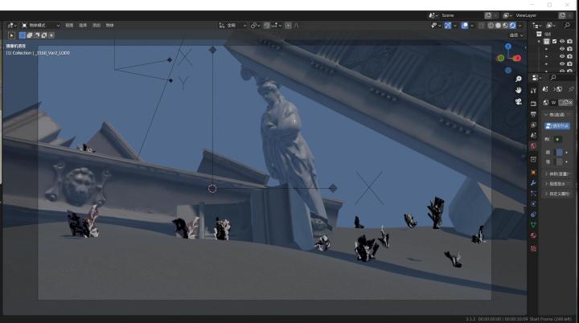Image resolution: width=579 pixels, height=323 pixels.
Task: Toggle show overlays button in header
Action: [465, 26]
